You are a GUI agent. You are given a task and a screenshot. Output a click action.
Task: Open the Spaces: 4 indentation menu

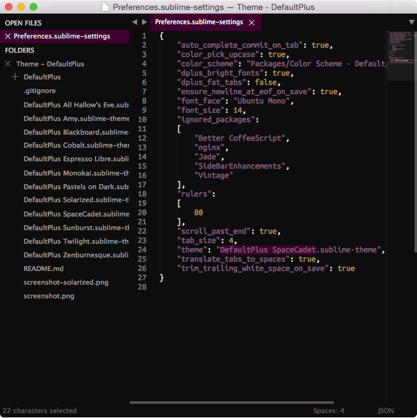[328, 411]
